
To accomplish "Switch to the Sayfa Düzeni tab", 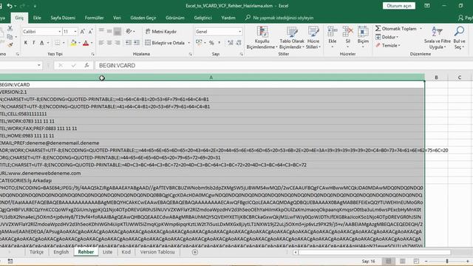I will 63,18.
